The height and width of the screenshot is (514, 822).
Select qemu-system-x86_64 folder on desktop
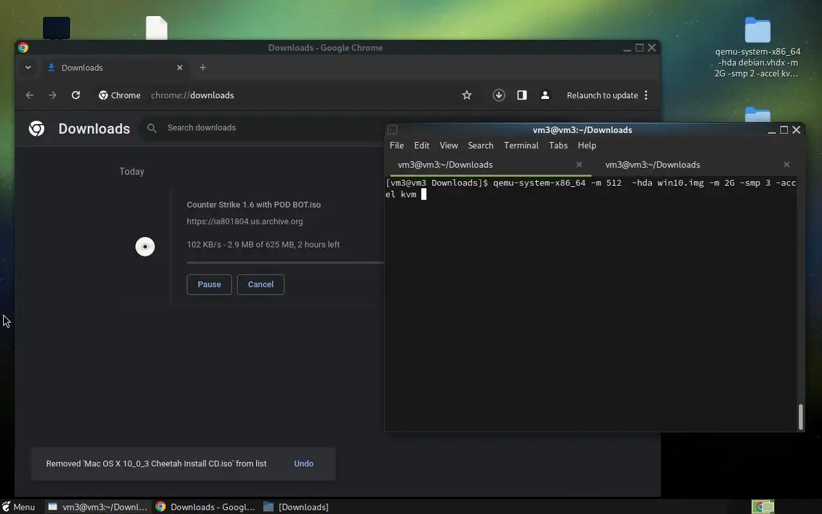(x=758, y=48)
